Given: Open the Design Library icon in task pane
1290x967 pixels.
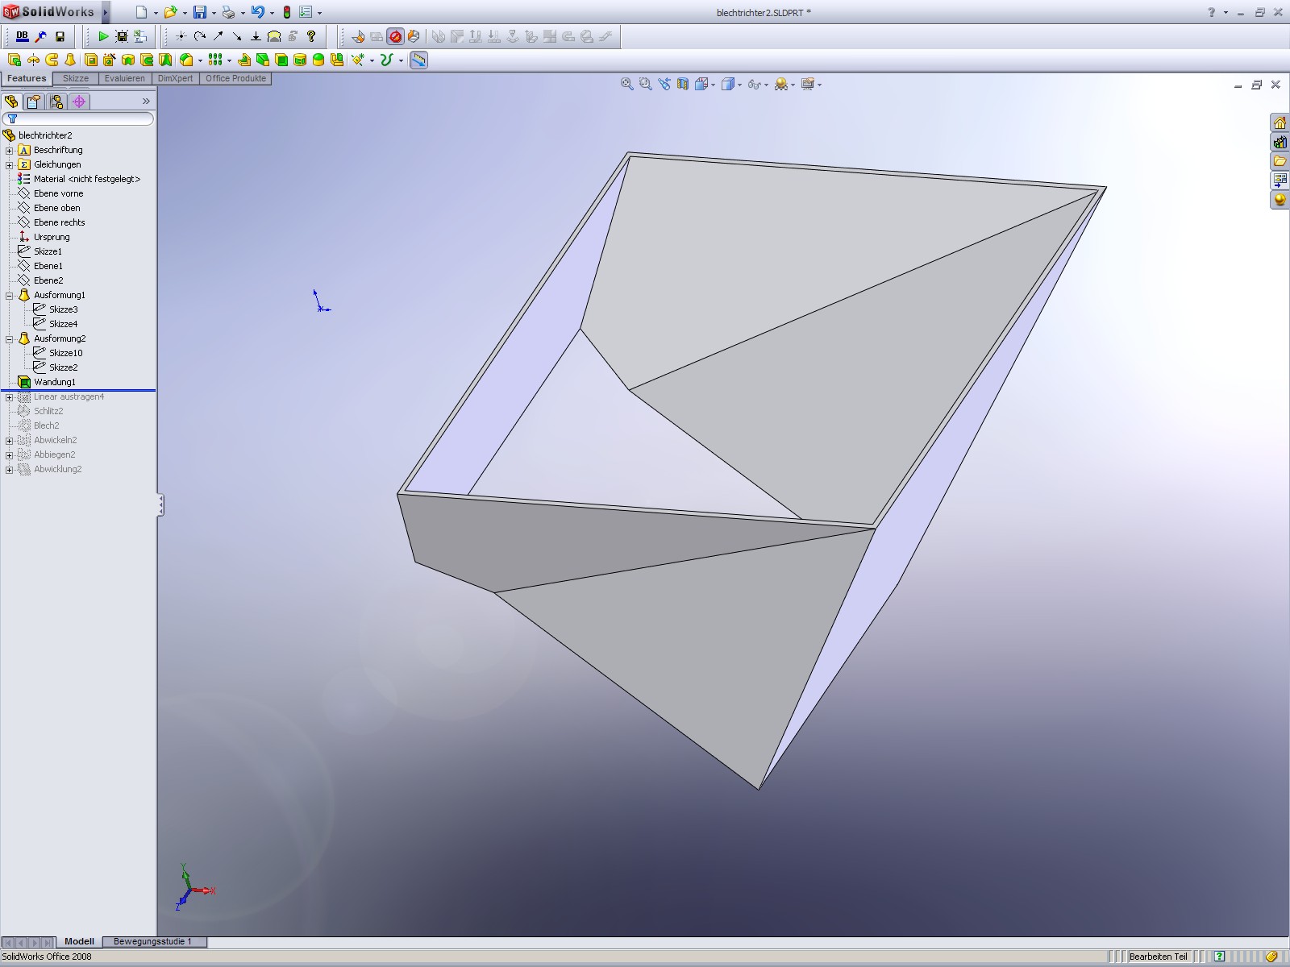Looking at the screenshot, I should 1280,142.
